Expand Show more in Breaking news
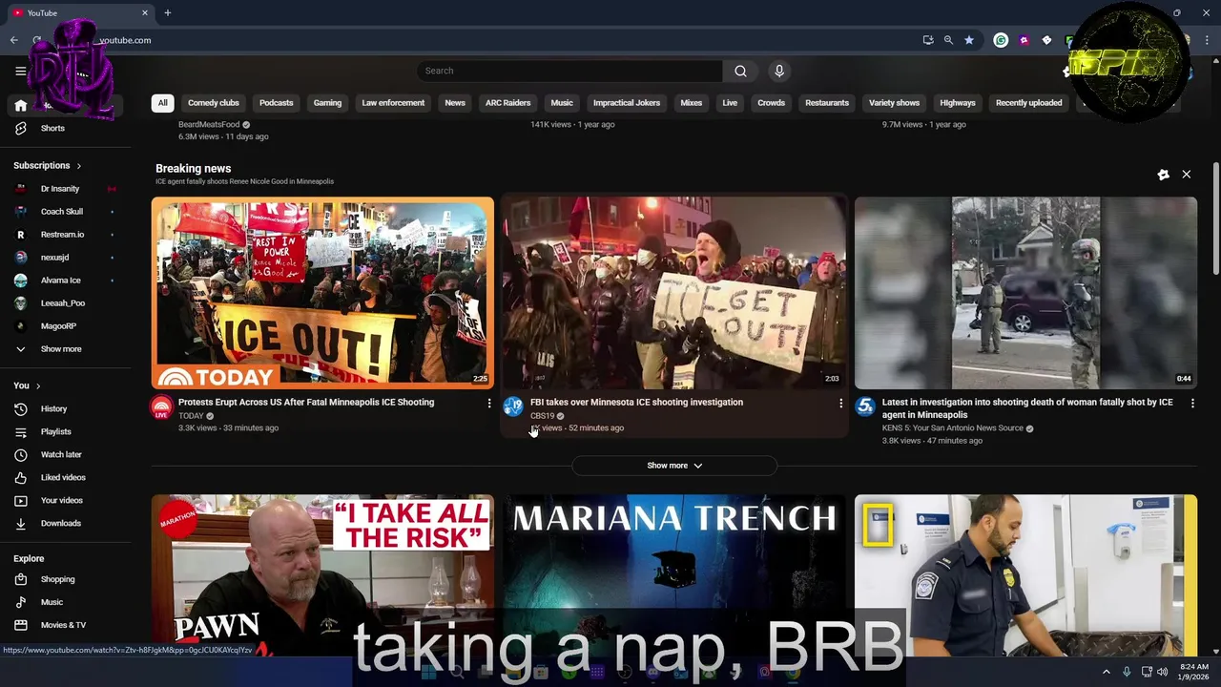 pyautogui.click(x=674, y=466)
